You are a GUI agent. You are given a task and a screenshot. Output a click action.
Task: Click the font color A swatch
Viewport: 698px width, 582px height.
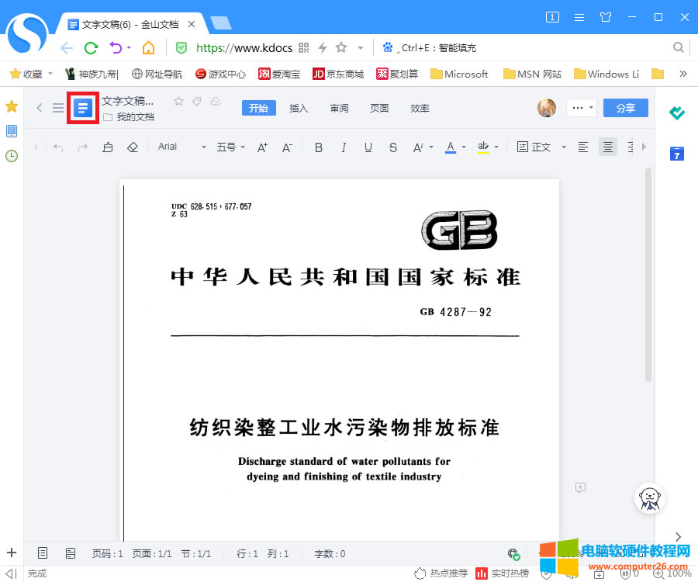(450, 147)
